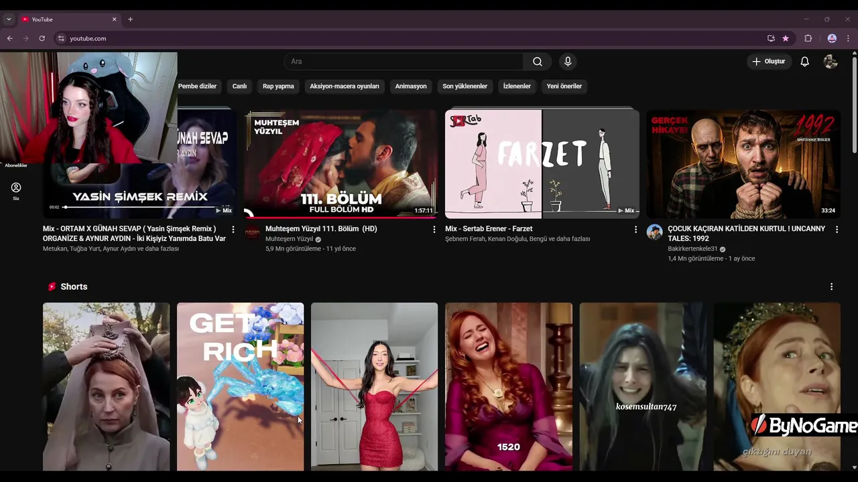
Task: Select the Aksiyon-macera oyunları chip
Action: coord(345,86)
